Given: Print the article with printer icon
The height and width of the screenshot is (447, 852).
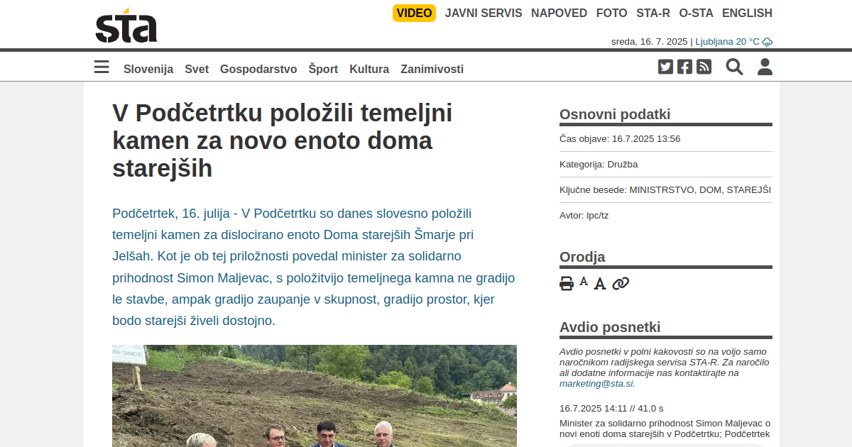Looking at the screenshot, I should click(x=567, y=284).
